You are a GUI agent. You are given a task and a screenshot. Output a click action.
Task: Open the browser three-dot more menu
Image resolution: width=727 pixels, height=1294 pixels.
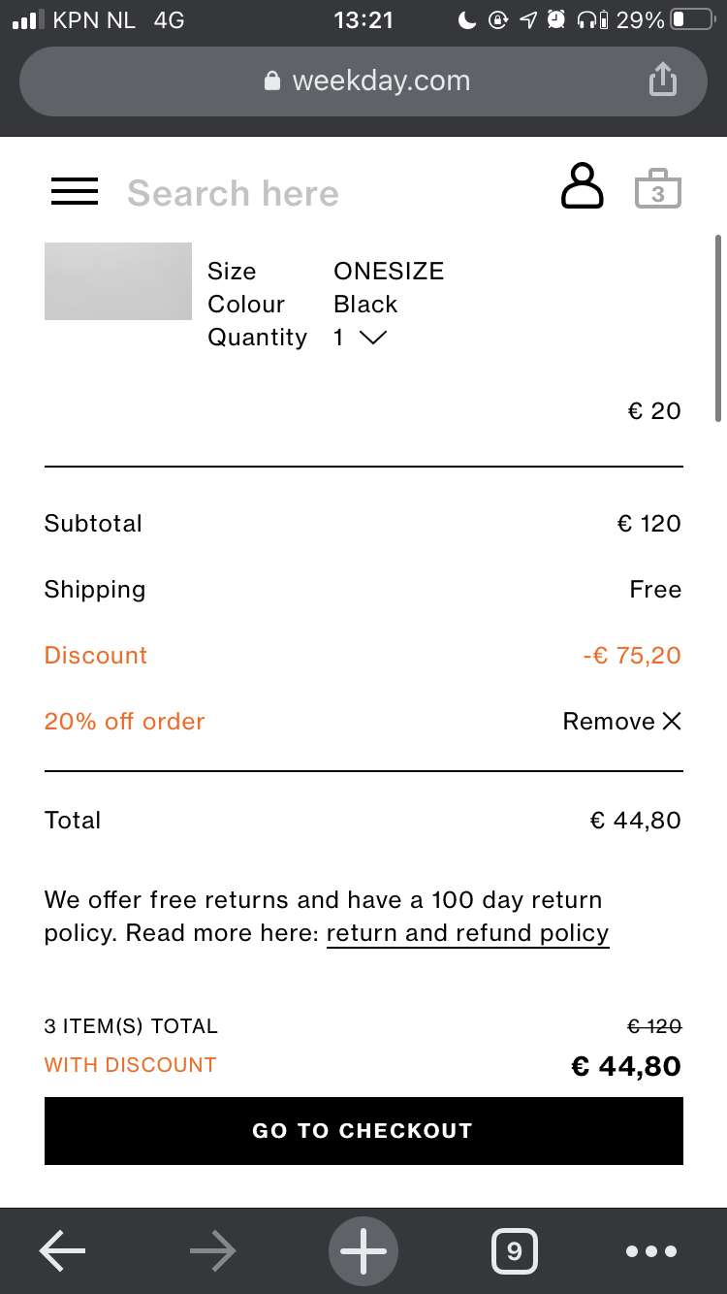pyautogui.click(x=651, y=1251)
